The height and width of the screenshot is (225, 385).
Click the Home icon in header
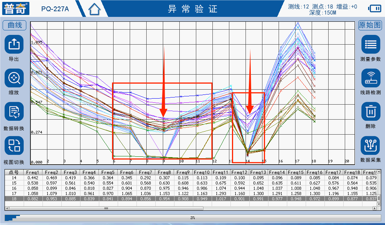point(95,9)
